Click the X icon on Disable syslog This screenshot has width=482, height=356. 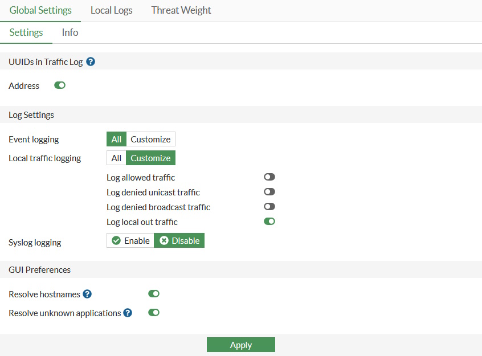point(164,240)
